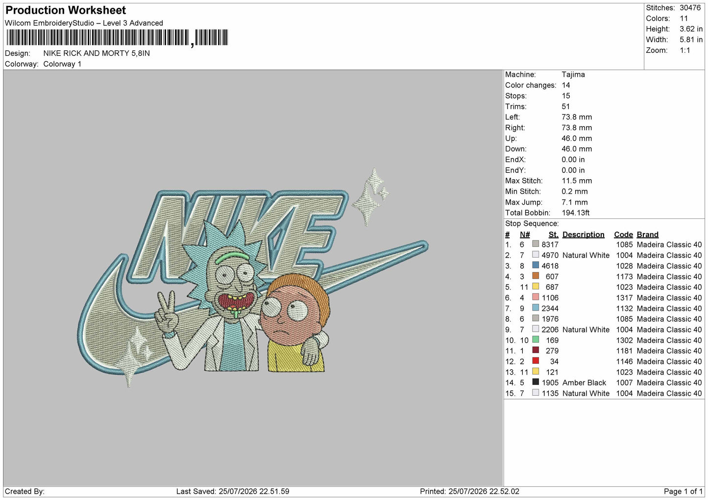Click the 'N#' column header
Image resolution: width=708 pixels, height=500 pixels.
coord(525,235)
